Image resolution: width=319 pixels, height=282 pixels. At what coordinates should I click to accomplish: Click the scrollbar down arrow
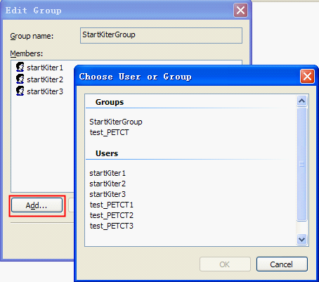302,240
